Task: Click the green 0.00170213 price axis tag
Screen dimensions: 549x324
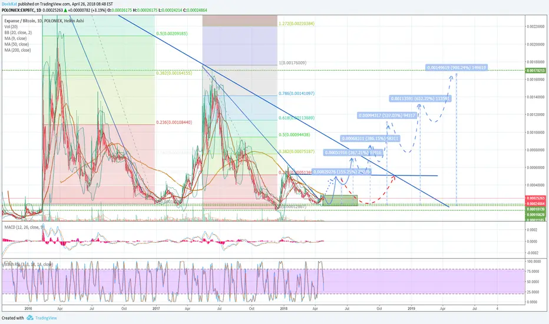Action: pos(535,71)
